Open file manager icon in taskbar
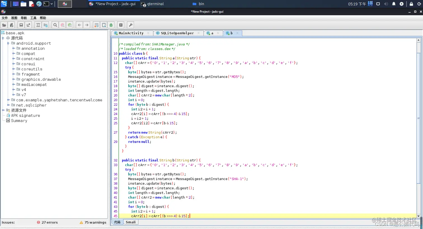This screenshot has height=229, width=423. [x=23, y=4]
